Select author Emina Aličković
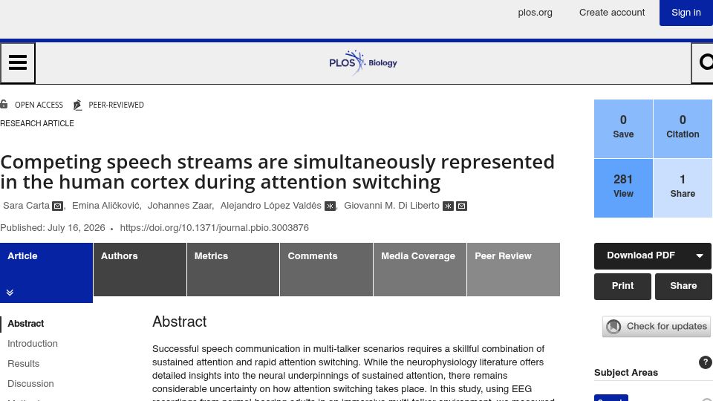The image size is (713, 401). [106, 206]
